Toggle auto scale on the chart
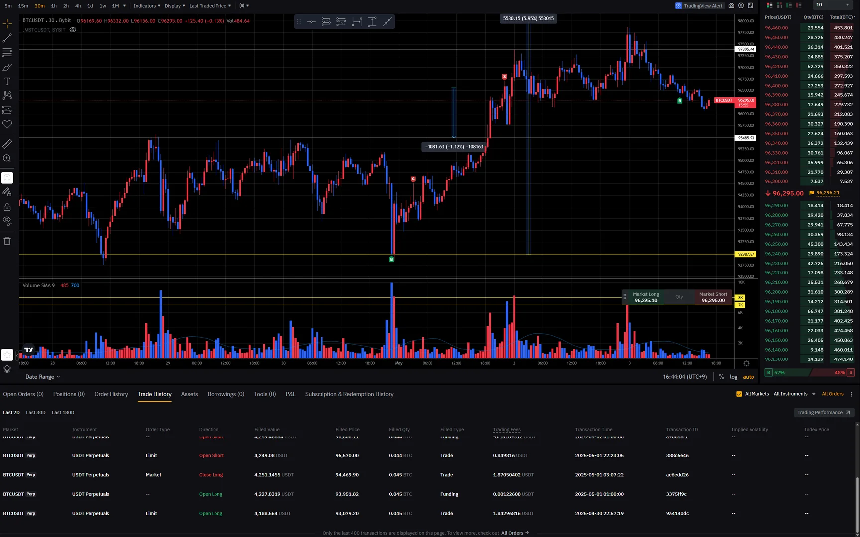Screen dimensions: 860x537 (748, 377)
